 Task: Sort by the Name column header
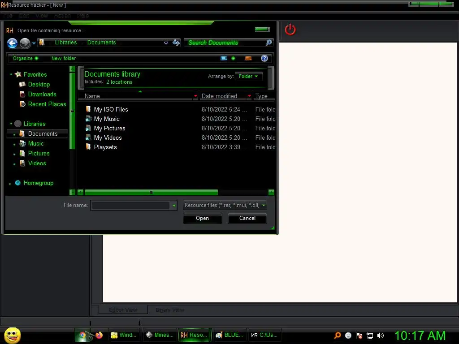(134, 96)
